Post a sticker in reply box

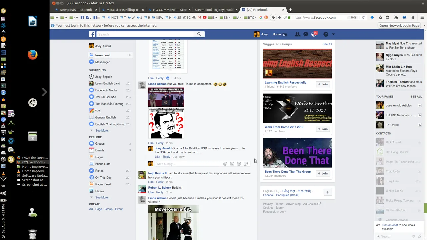point(246,164)
